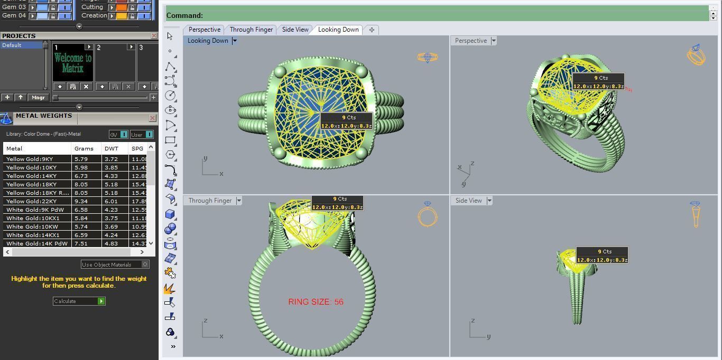Expand Gem 03 layer arrow

[33, 7]
